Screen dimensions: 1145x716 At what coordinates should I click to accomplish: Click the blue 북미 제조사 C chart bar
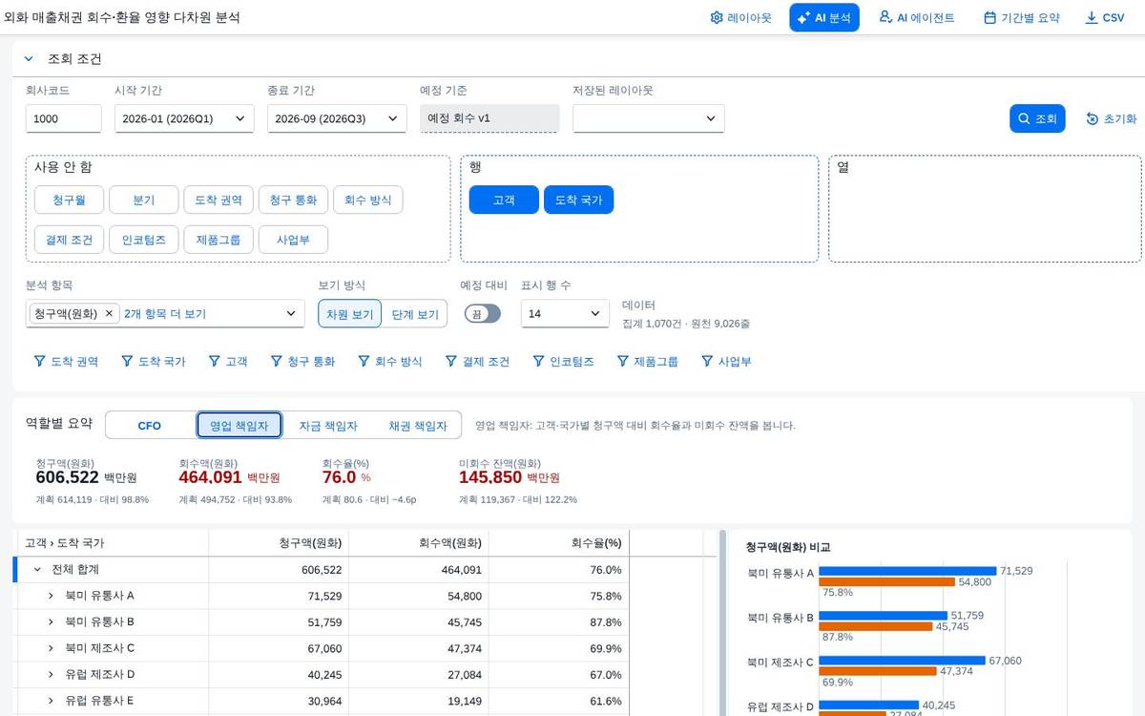902,661
